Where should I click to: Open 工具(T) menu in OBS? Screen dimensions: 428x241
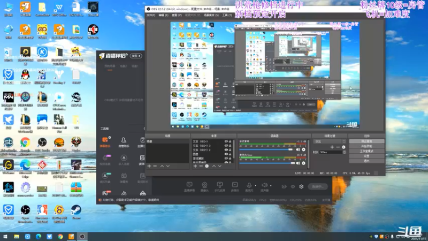tap(227, 15)
